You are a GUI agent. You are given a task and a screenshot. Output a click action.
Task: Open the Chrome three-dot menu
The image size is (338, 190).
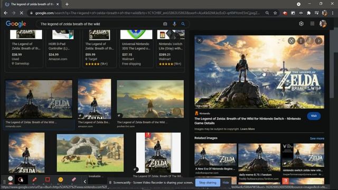click(x=333, y=13)
